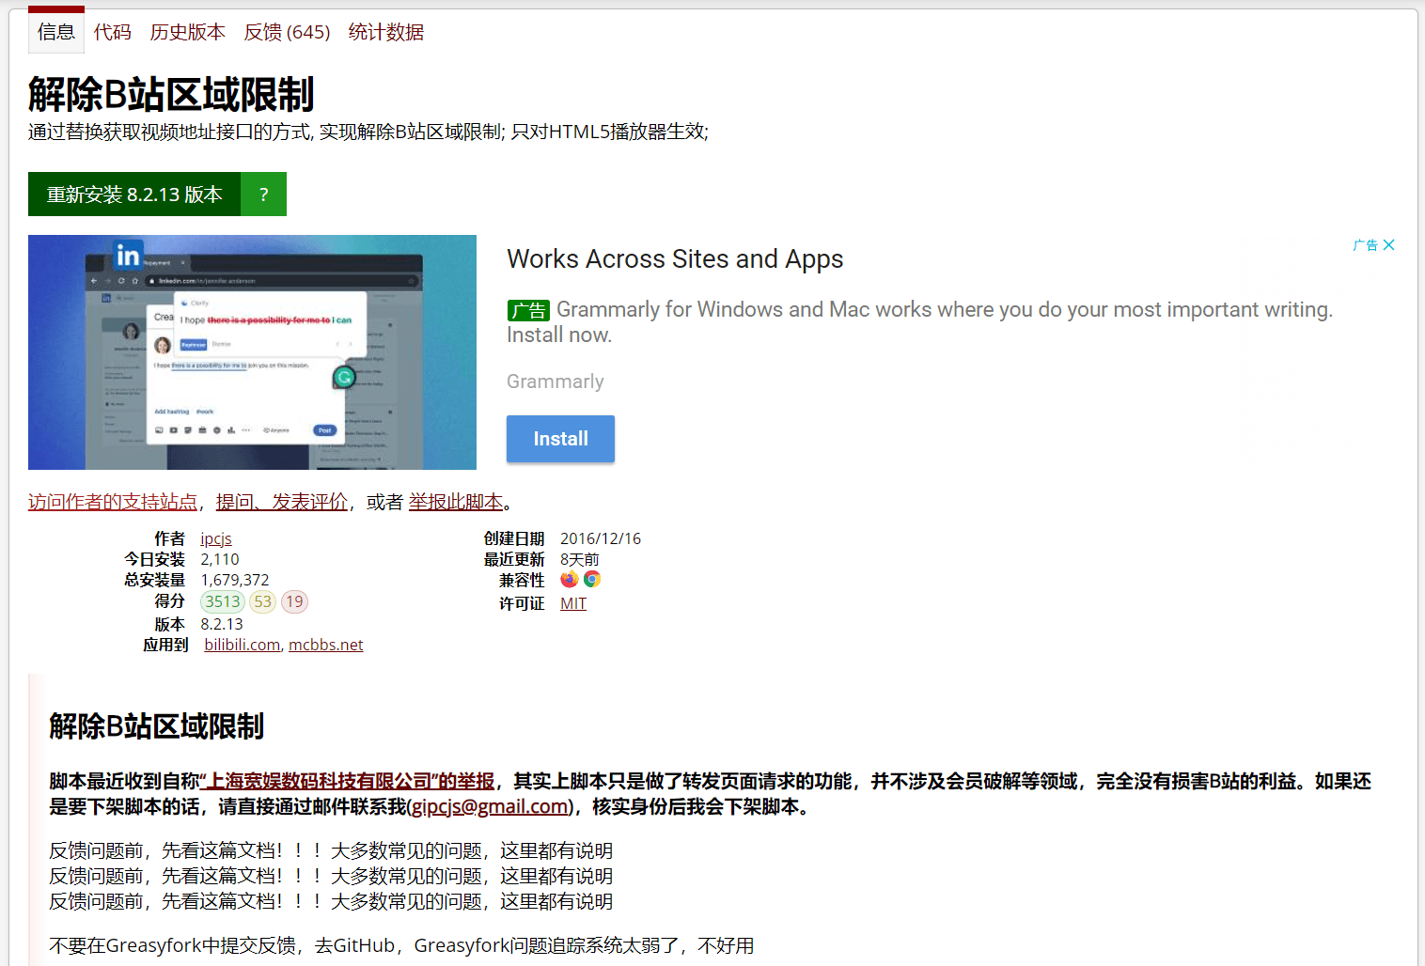Click the green good ratings badge 3513

(x=223, y=601)
